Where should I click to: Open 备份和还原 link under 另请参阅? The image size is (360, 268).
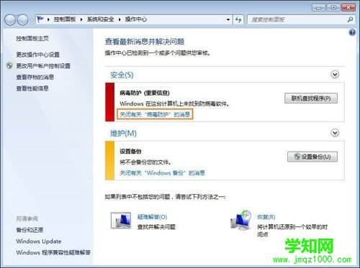(30, 230)
